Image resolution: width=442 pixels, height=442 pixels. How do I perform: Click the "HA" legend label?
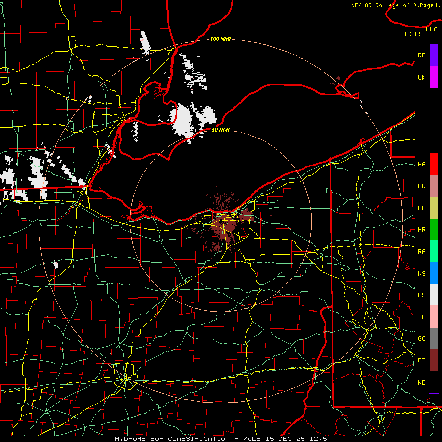click(421, 164)
